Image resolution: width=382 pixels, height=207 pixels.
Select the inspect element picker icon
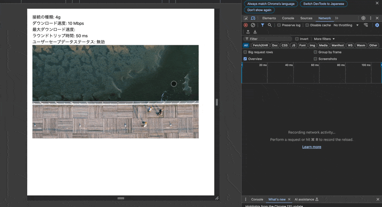click(246, 18)
